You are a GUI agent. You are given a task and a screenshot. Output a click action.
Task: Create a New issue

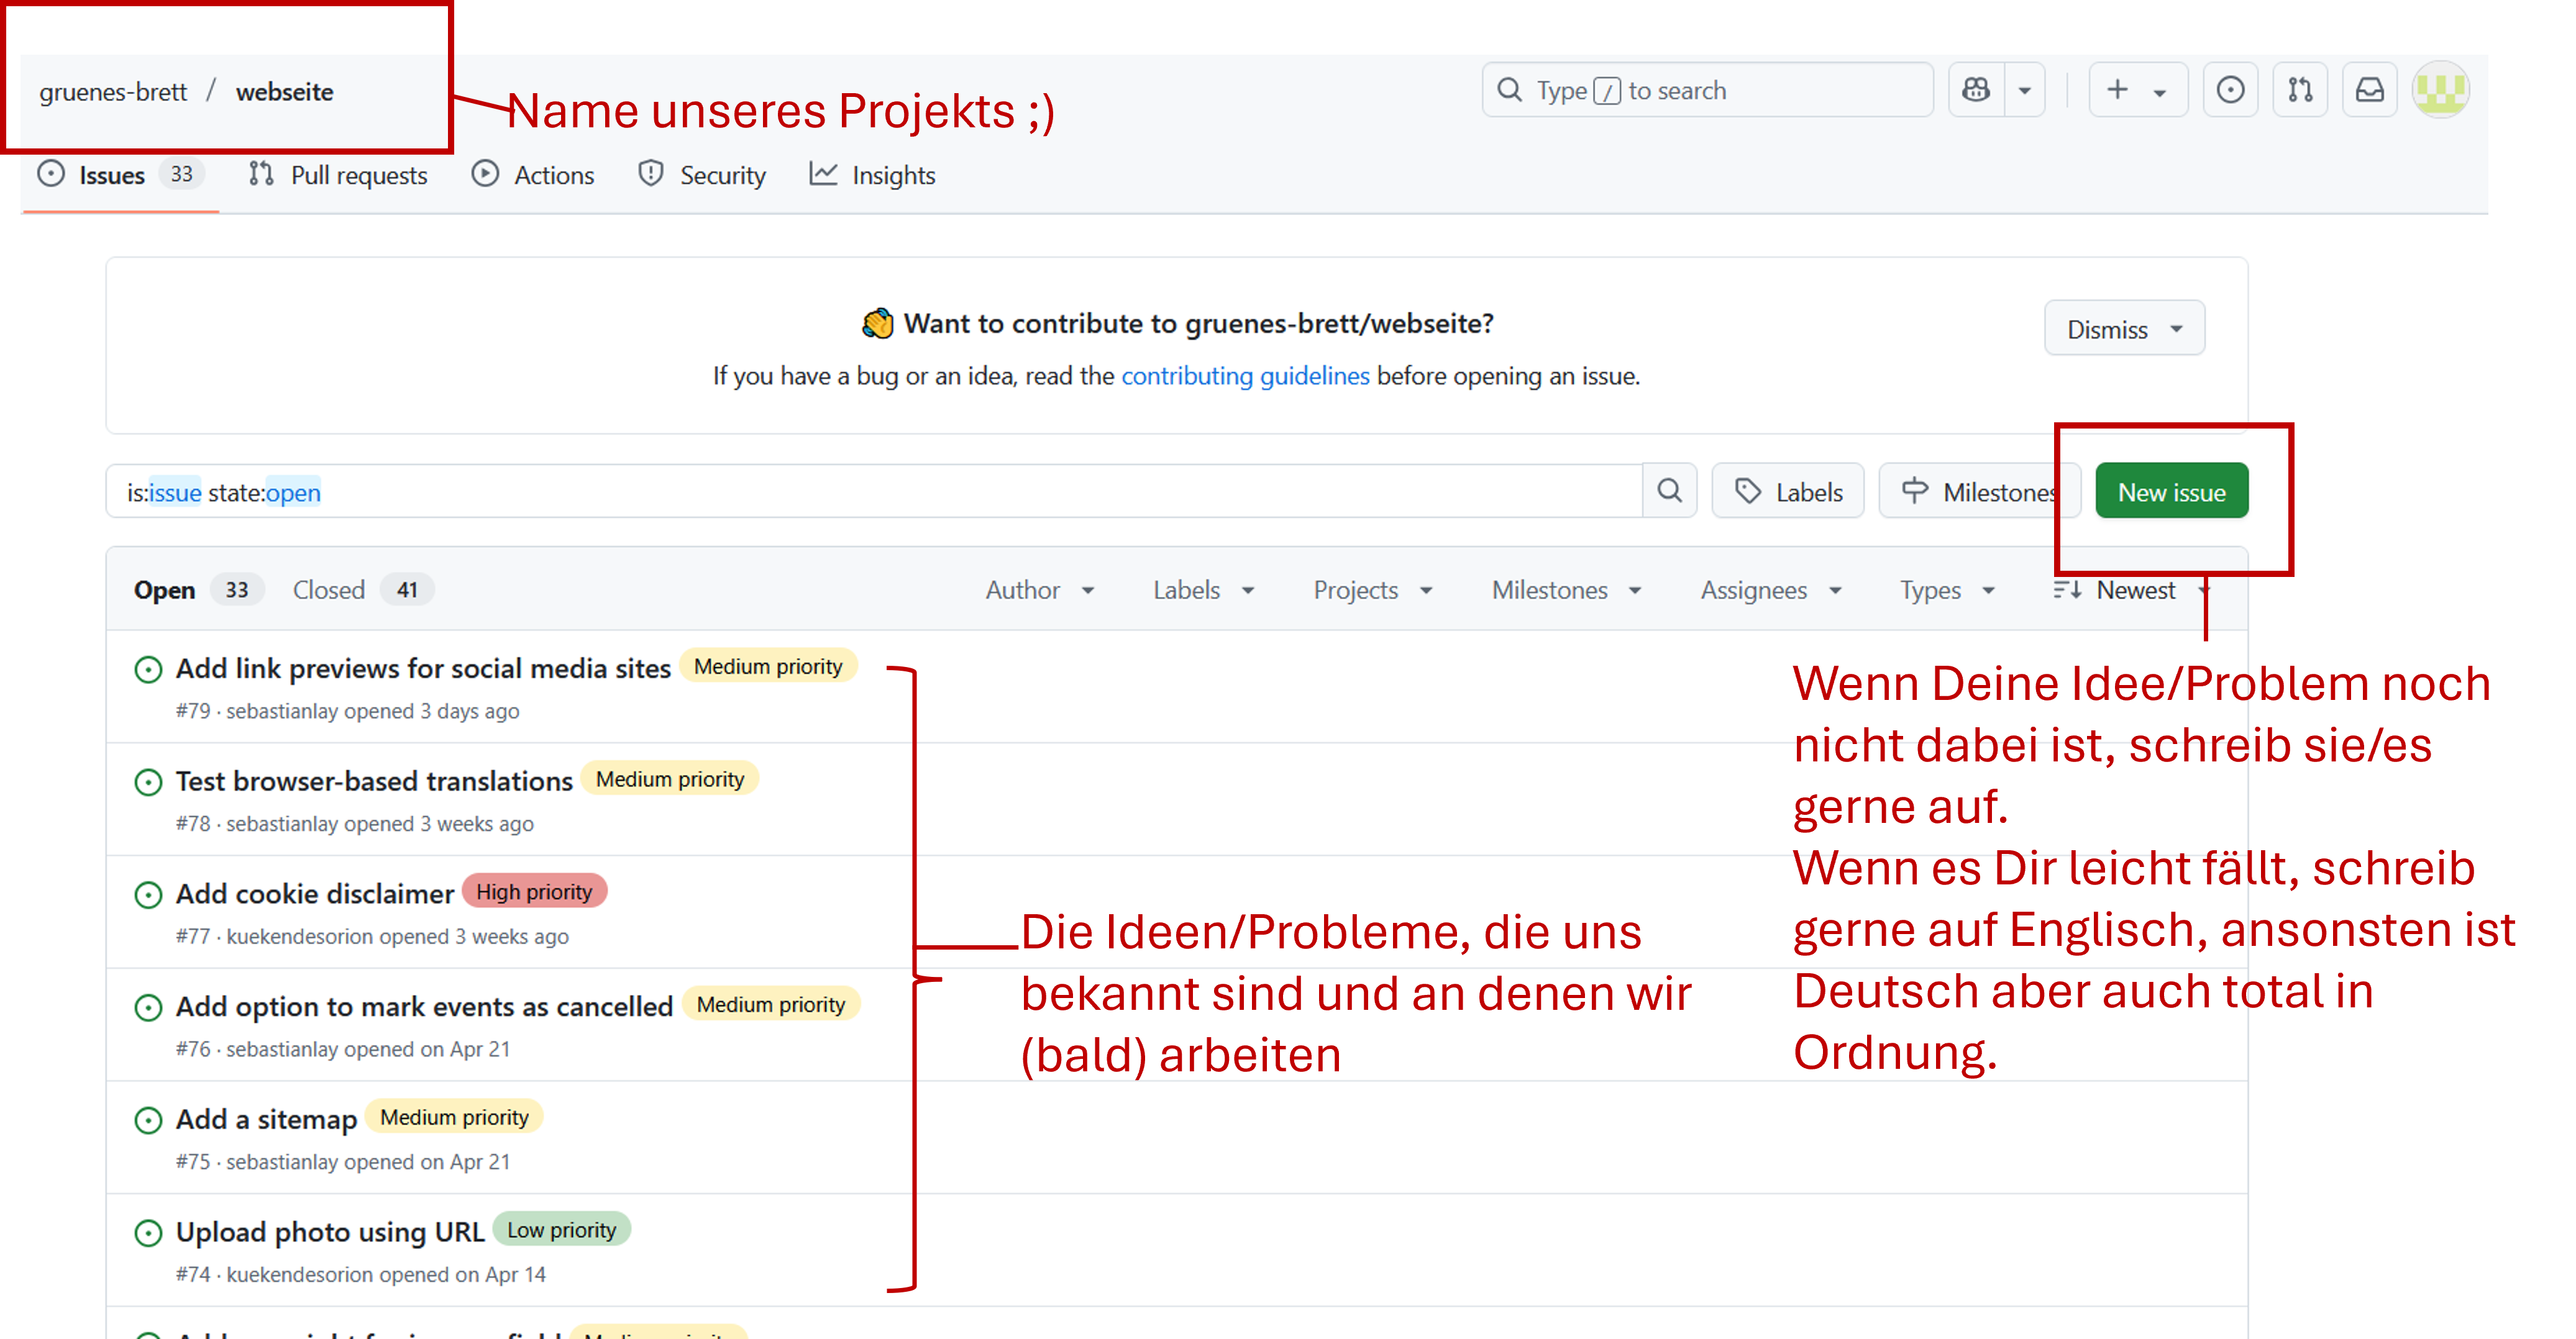[2171, 492]
